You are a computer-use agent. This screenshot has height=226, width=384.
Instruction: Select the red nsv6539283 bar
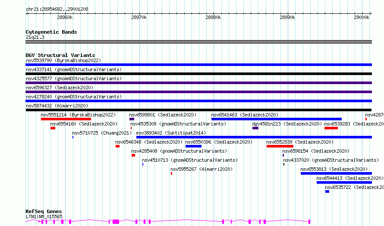pyautogui.click(x=331, y=128)
